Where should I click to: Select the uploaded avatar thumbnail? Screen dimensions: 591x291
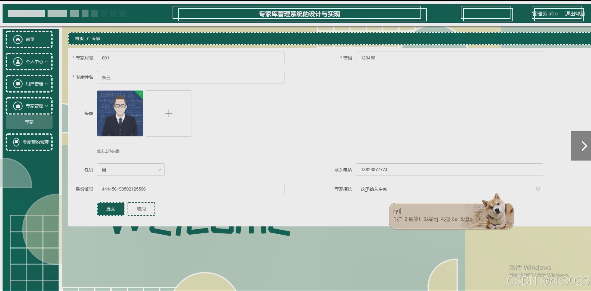[120, 113]
